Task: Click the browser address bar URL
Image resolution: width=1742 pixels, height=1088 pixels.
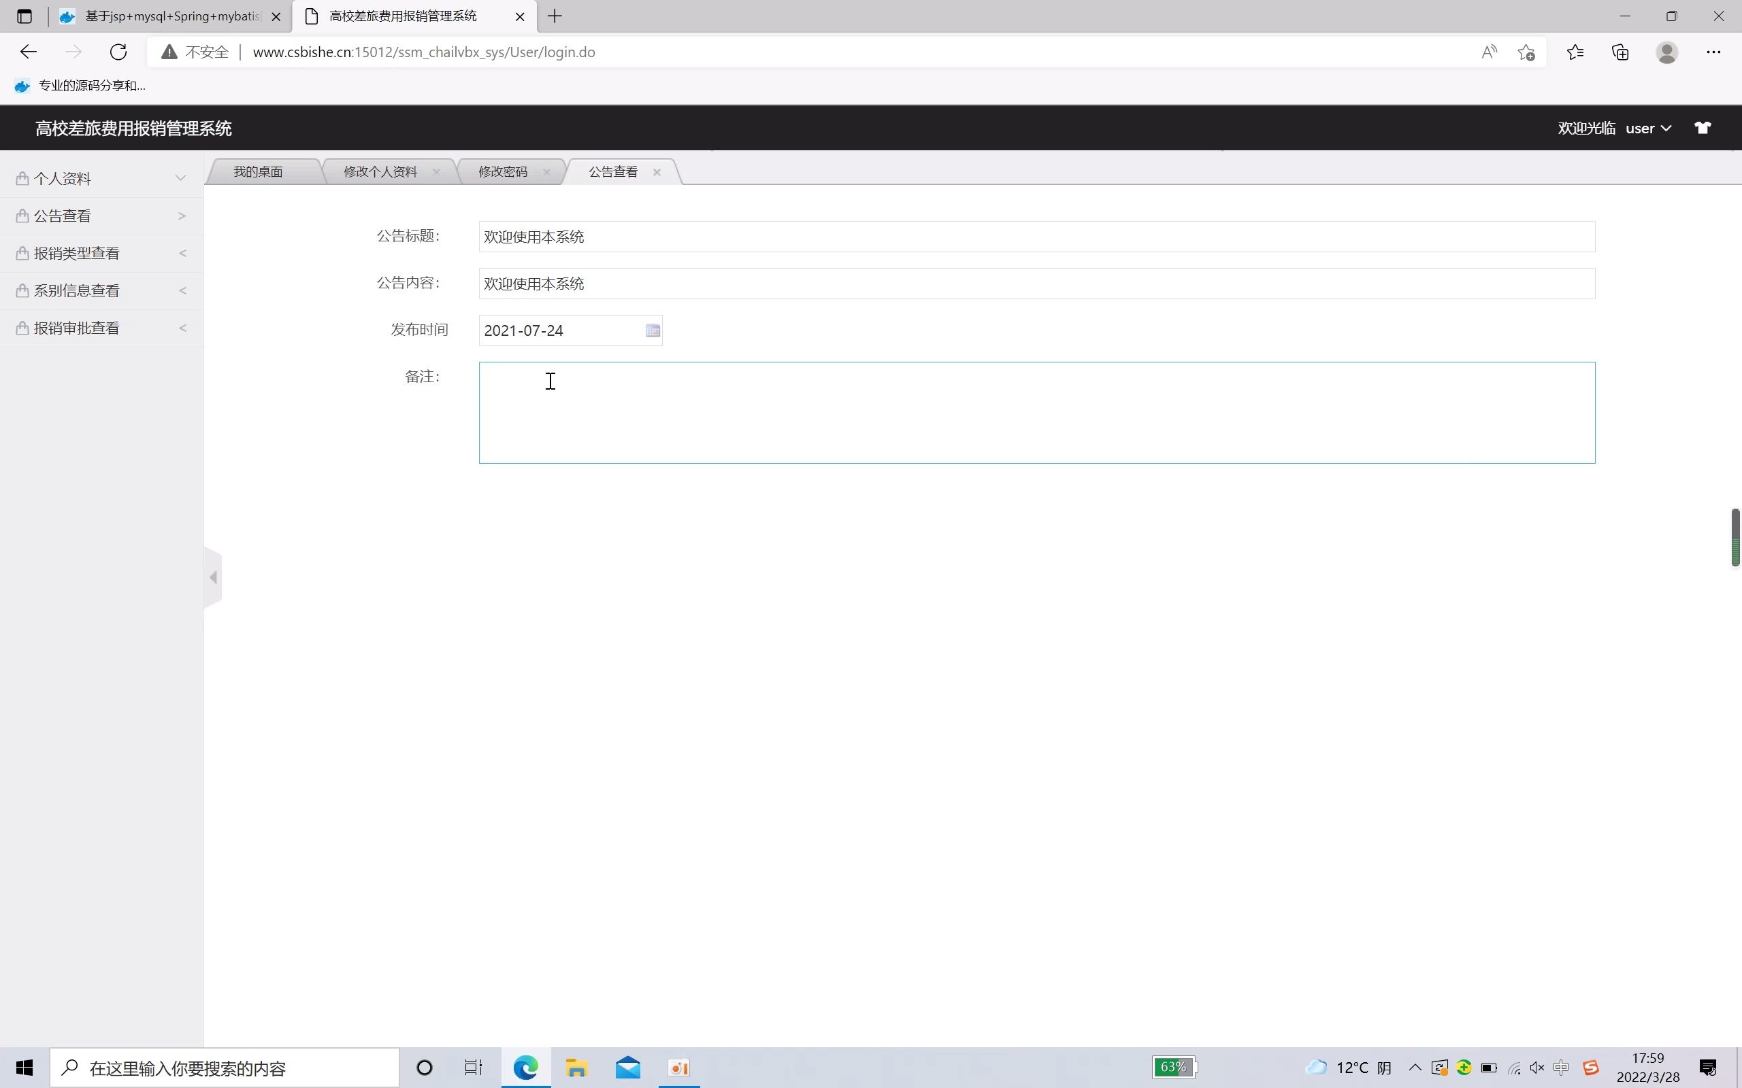Action: click(424, 52)
